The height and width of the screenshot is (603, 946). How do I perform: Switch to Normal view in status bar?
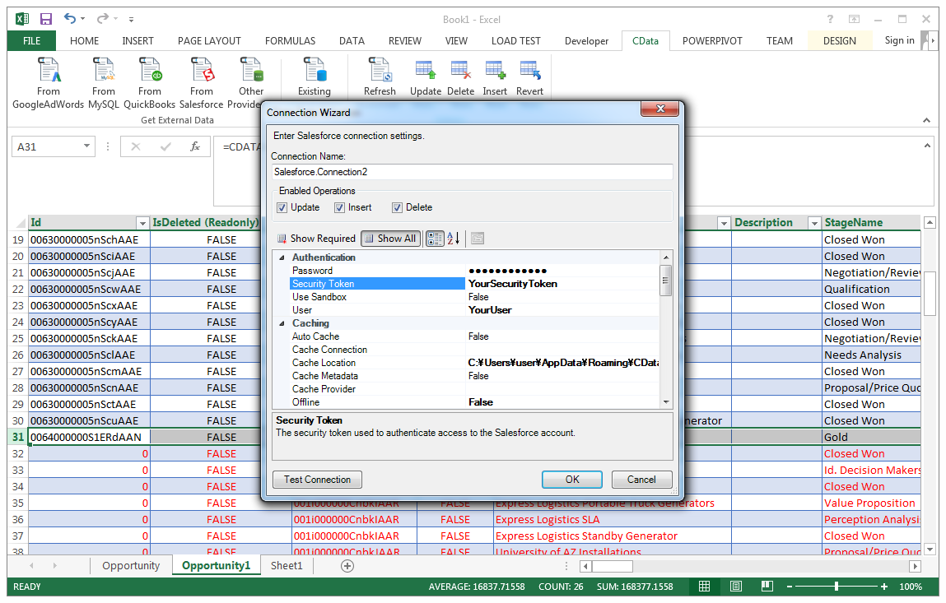704,586
